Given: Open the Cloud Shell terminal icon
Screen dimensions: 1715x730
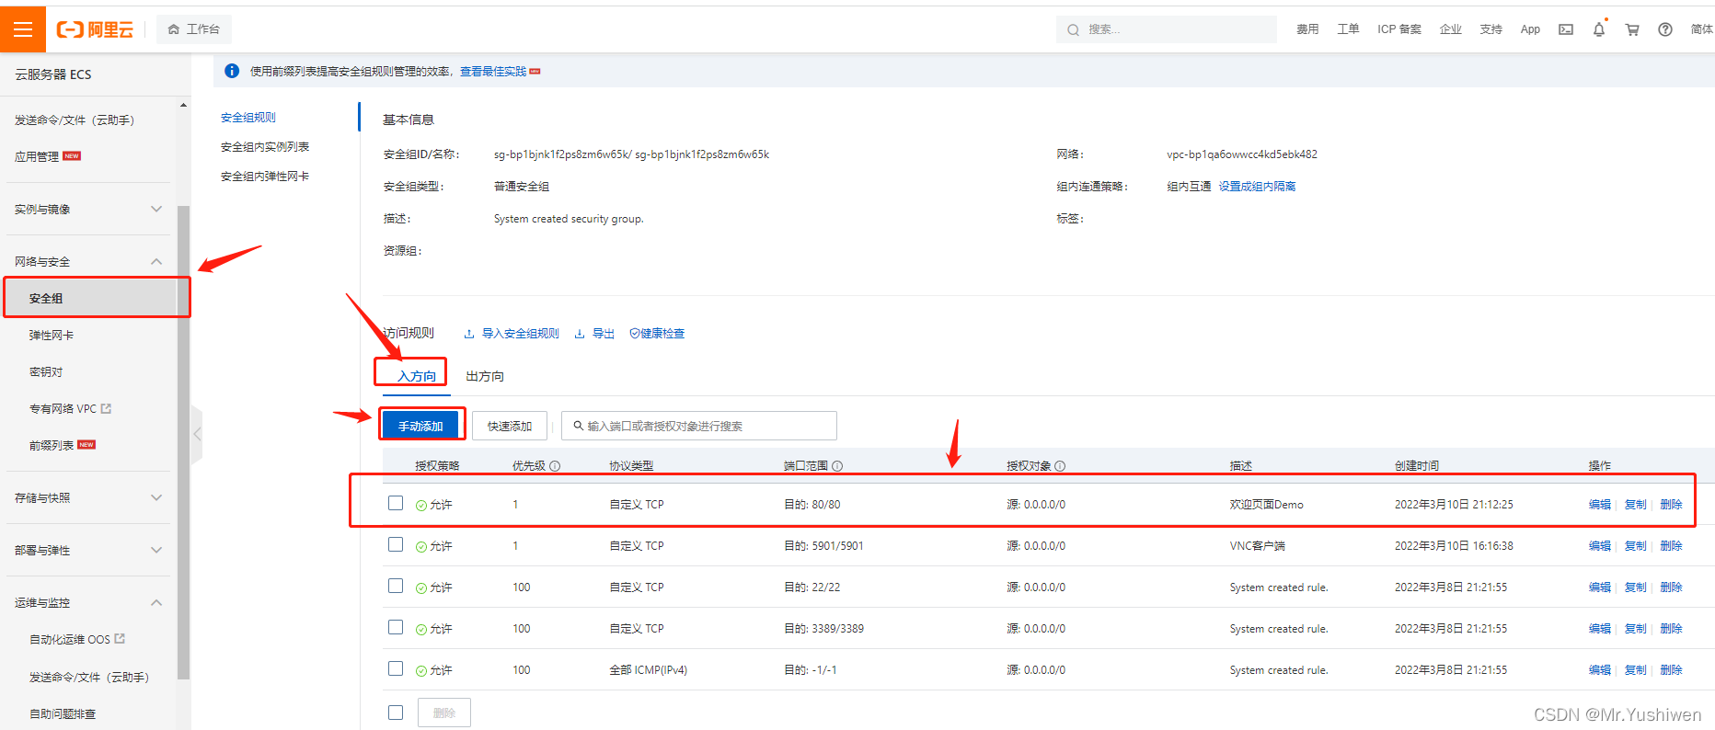Looking at the screenshot, I should (x=1566, y=29).
